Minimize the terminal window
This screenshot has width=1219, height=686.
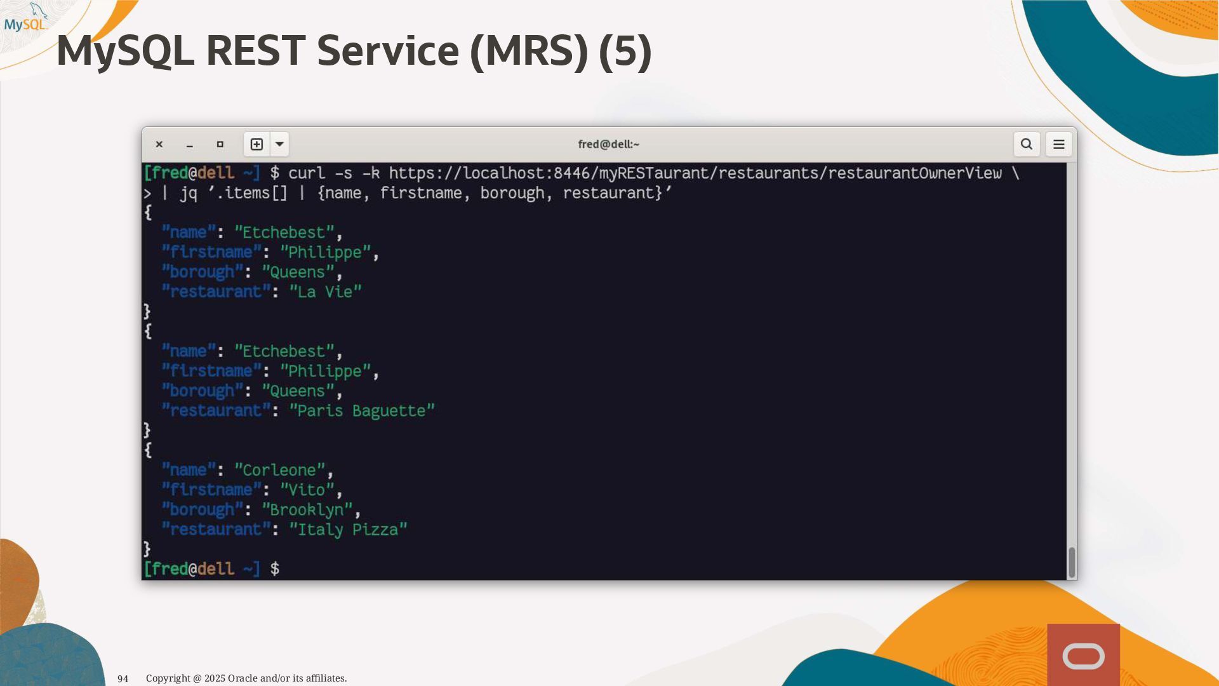point(189,145)
